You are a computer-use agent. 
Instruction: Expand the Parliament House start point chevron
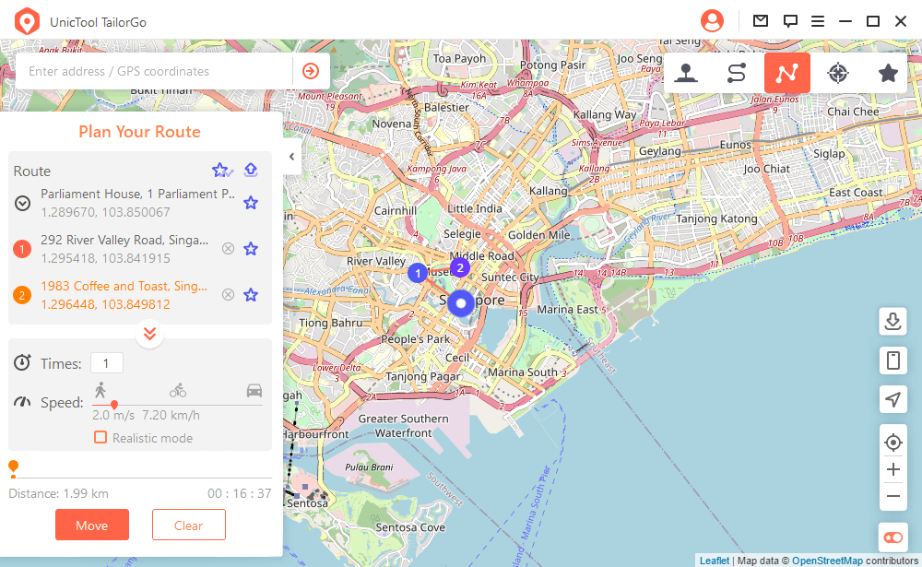point(22,204)
